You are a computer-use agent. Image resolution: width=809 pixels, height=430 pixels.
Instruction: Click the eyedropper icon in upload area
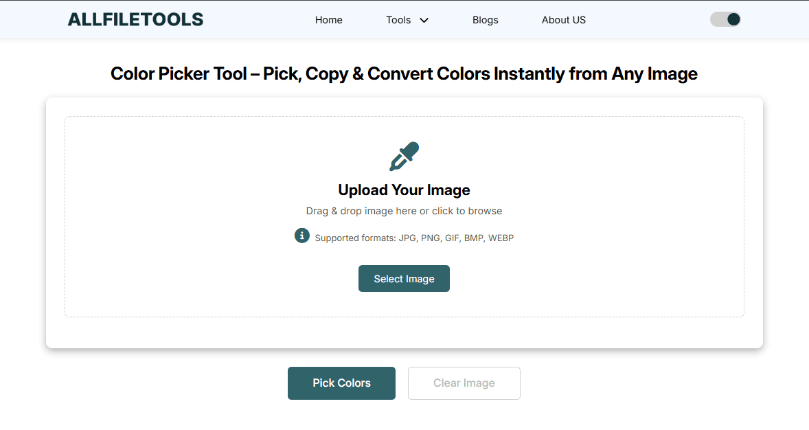[404, 157]
